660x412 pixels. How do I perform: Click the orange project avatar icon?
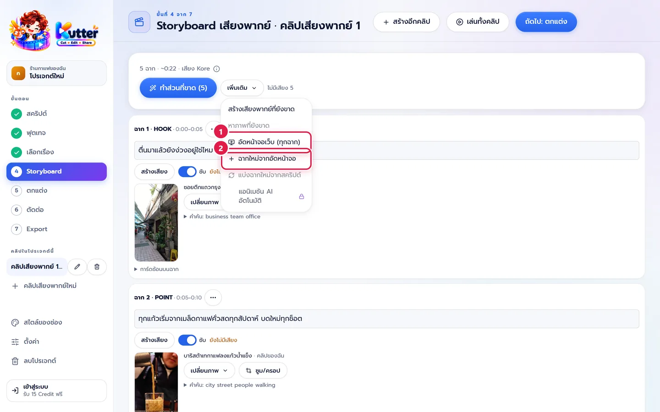tap(18, 73)
